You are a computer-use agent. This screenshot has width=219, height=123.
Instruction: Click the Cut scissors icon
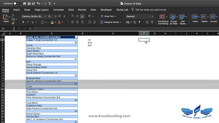tap(13, 15)
